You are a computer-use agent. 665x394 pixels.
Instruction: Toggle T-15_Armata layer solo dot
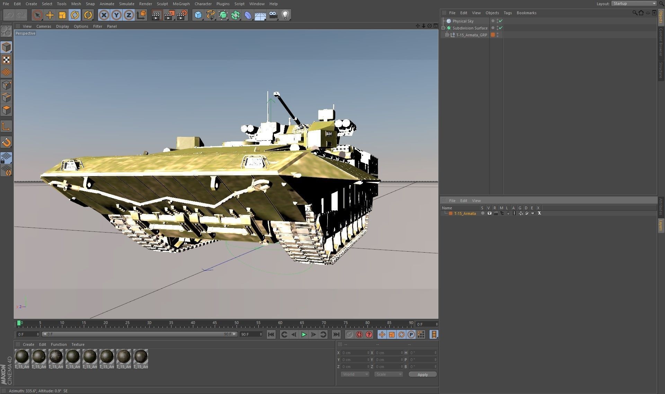pos(482,213)
